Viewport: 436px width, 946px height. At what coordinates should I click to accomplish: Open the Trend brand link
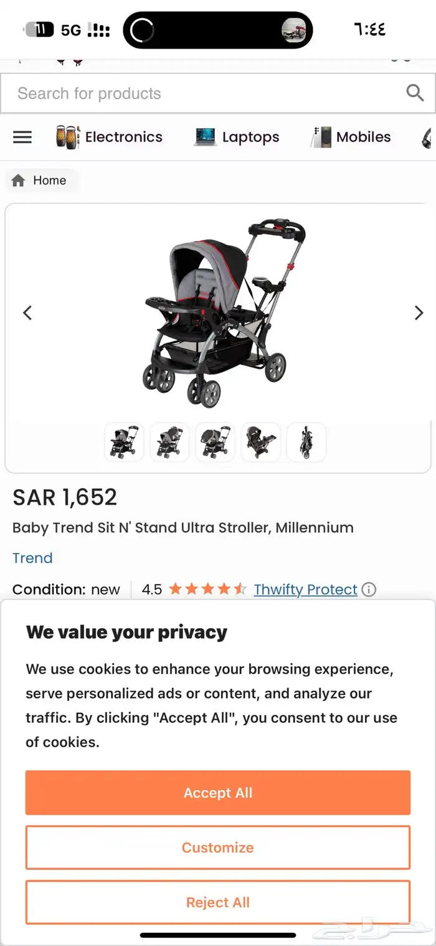(x=32, y=558)
